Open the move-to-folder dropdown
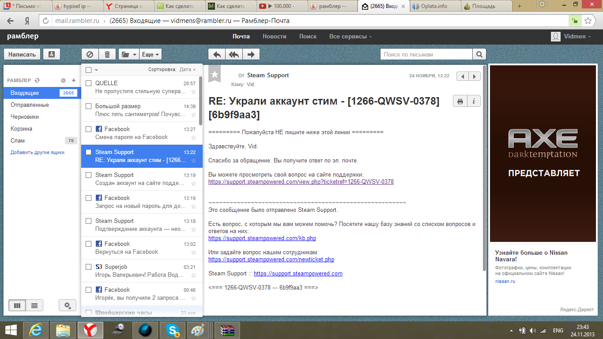Screen dimensions: 603x339 point(129,54)
